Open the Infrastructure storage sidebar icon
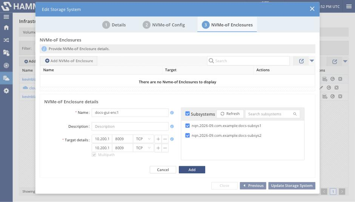Screen dimensions: 355x202 tap(6, 78)
